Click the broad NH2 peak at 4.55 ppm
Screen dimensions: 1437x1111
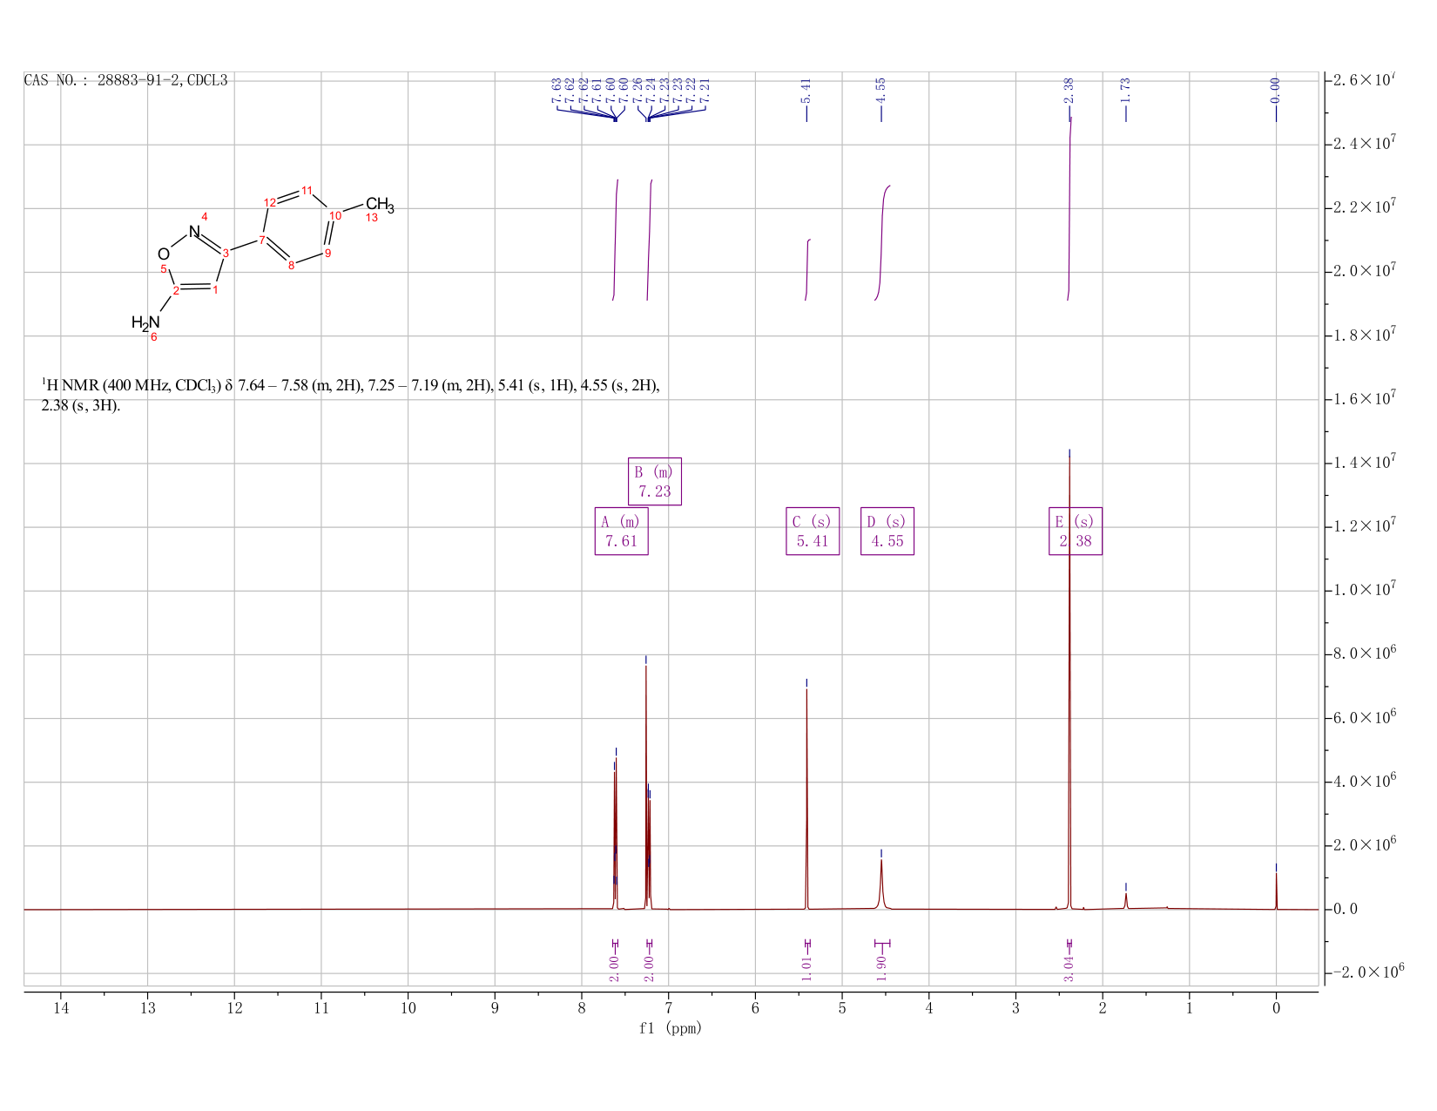[881, 884]
